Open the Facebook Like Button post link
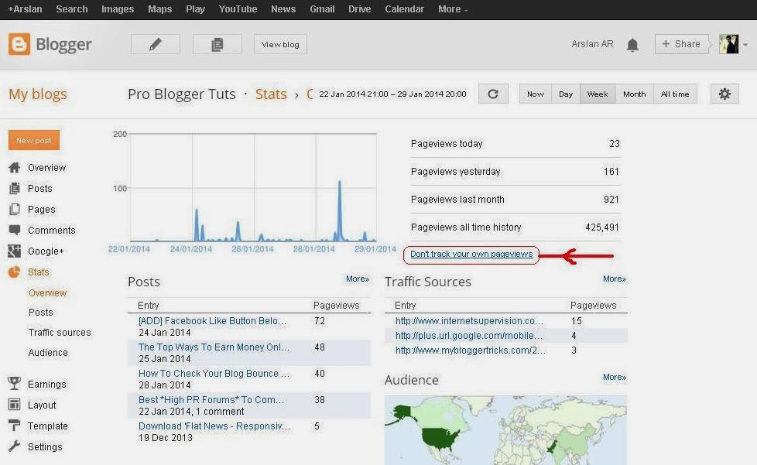This screenshot has width=757, height=465. [x=212, y=321]
